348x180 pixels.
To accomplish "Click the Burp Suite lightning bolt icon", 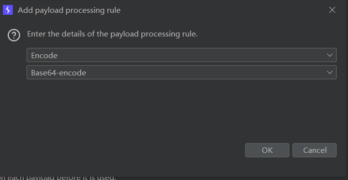I will pos(8,10).
